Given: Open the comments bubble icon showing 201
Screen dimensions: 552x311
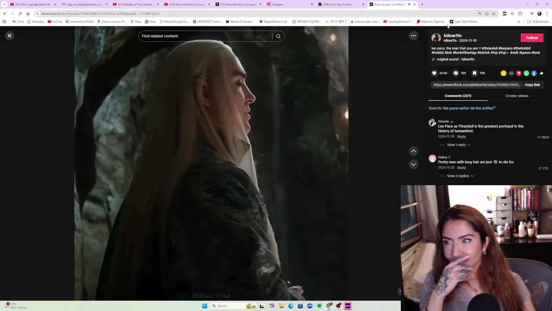Looking at the screenshot, I should coord(455,73).
